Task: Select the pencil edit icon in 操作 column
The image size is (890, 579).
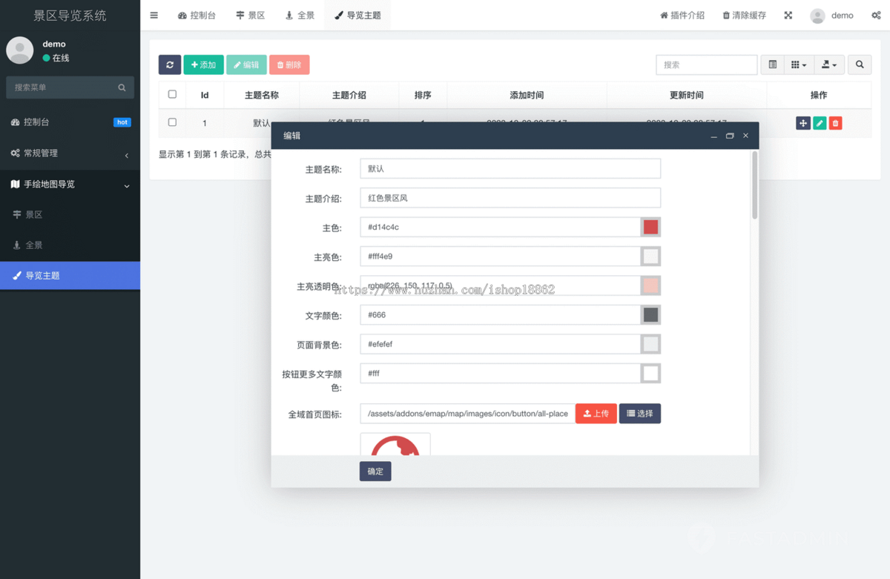Action: tap(819, 122)
